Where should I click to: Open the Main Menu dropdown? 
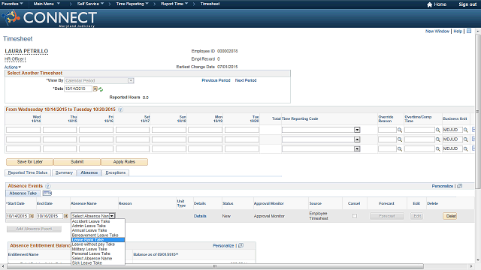coord(47,4)
